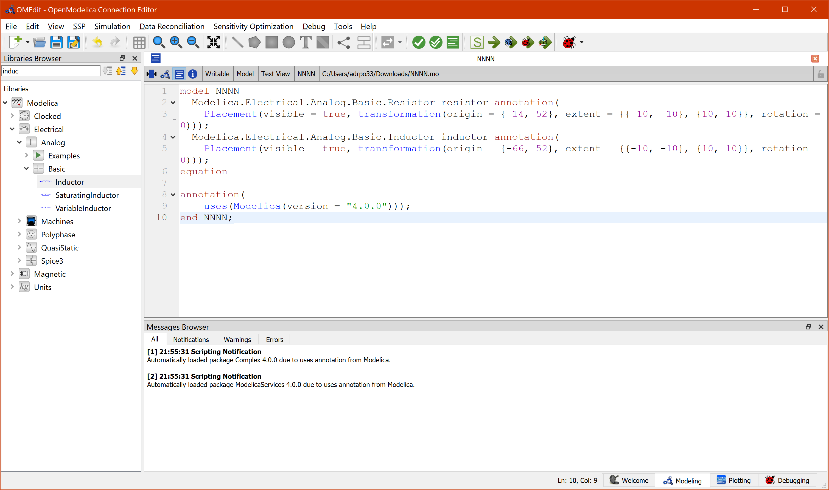Click the Text View button
The image size is (829, 490).
pyautogui.click(x=275, y=74)
